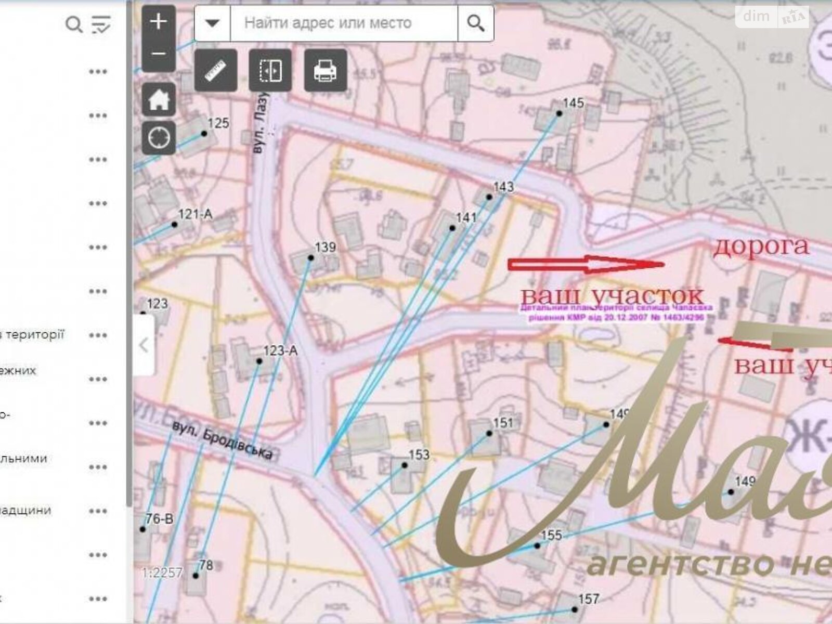Click the 'території' layer name in the panel
832x624 pixels.
35,335
